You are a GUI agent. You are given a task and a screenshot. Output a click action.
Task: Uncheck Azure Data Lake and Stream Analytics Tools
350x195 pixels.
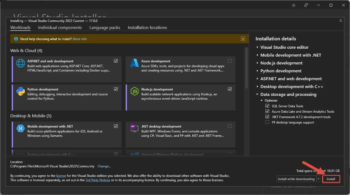click(x=267, y=111)
